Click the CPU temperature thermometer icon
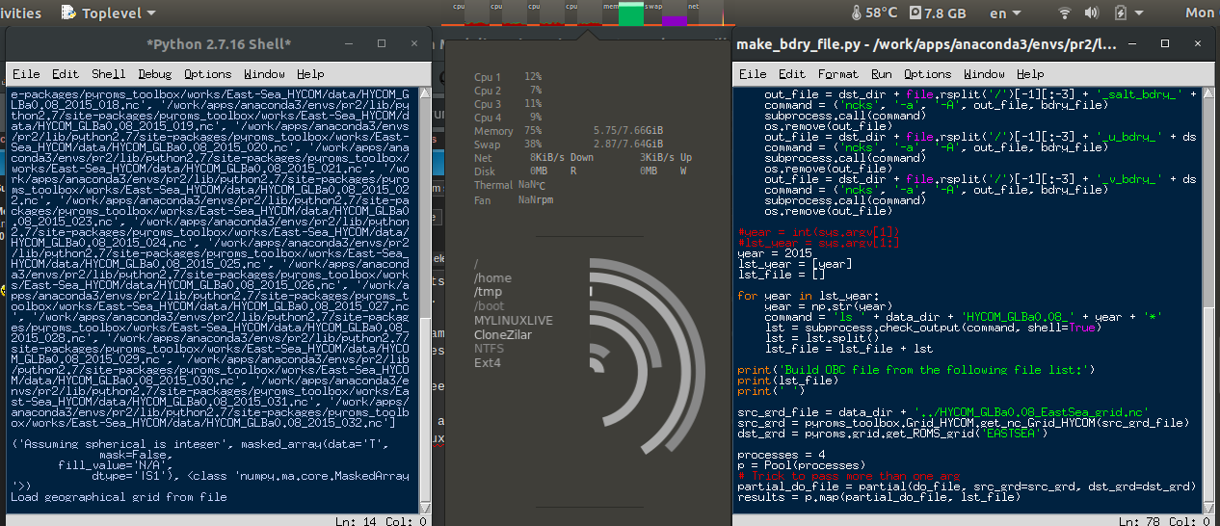This screenshot has width=1220, height=526. tap(858, 13)
